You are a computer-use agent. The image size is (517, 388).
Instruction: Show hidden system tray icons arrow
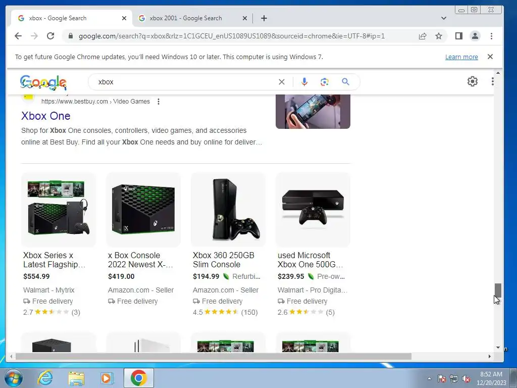[429, 378]
